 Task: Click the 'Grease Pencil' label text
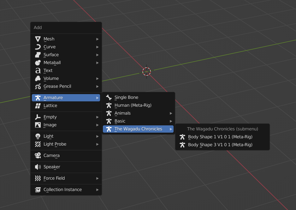(x=57, y=87)
